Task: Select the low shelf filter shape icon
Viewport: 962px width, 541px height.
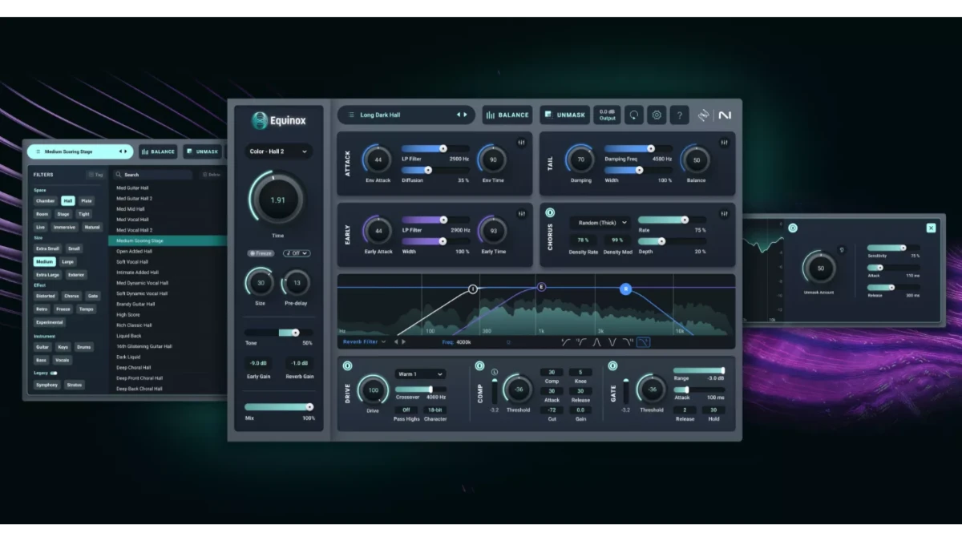Action: click(x=566, y=342)
